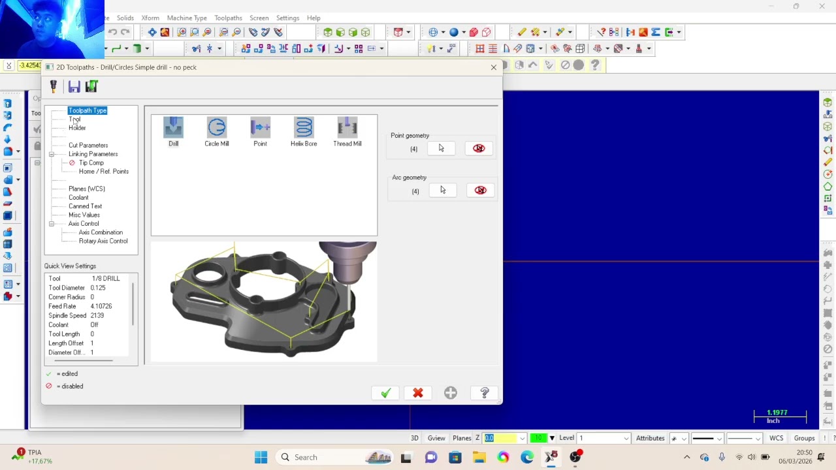
Task: Open the Holder page in tree
Action: tap(77, 127)
